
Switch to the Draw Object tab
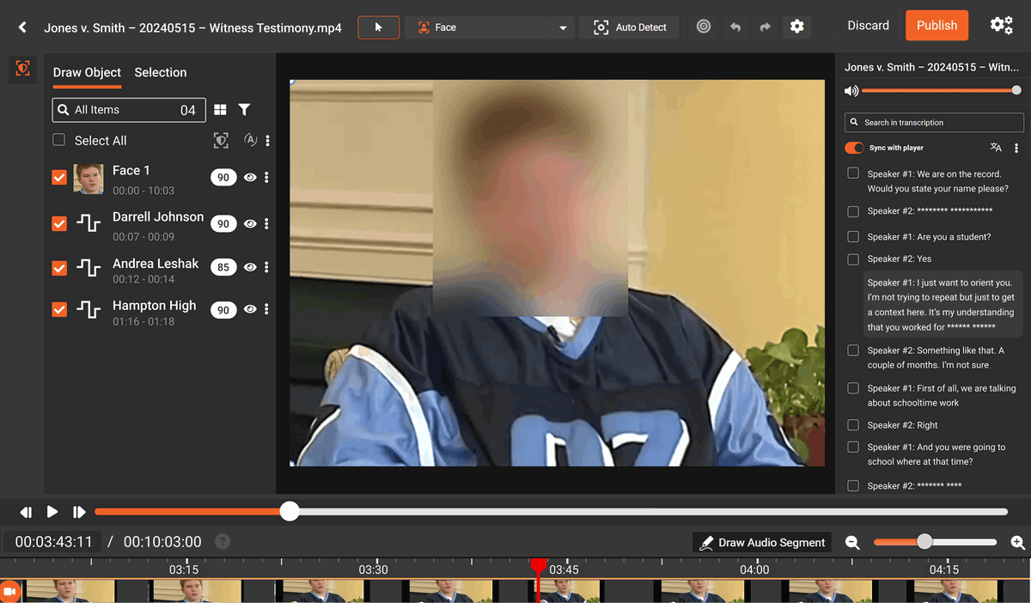click(x=87, y=73)
